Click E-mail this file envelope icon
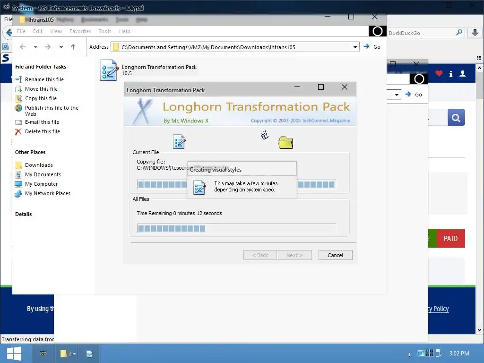Screen dimensions: 484x363 click(18, 122)
